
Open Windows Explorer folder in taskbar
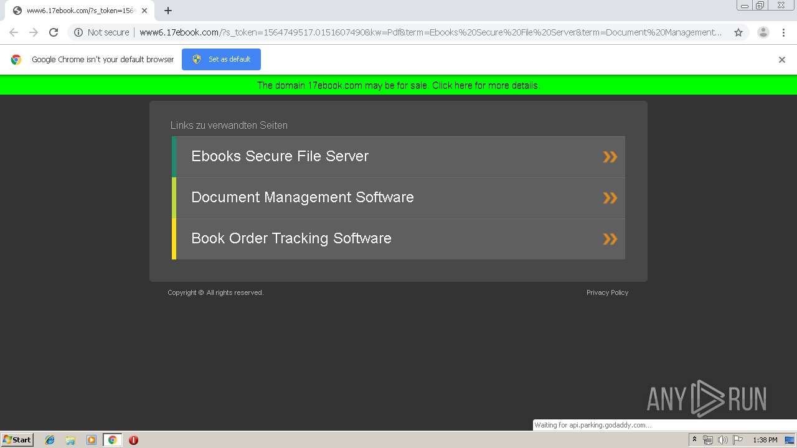tap(70, 440)
